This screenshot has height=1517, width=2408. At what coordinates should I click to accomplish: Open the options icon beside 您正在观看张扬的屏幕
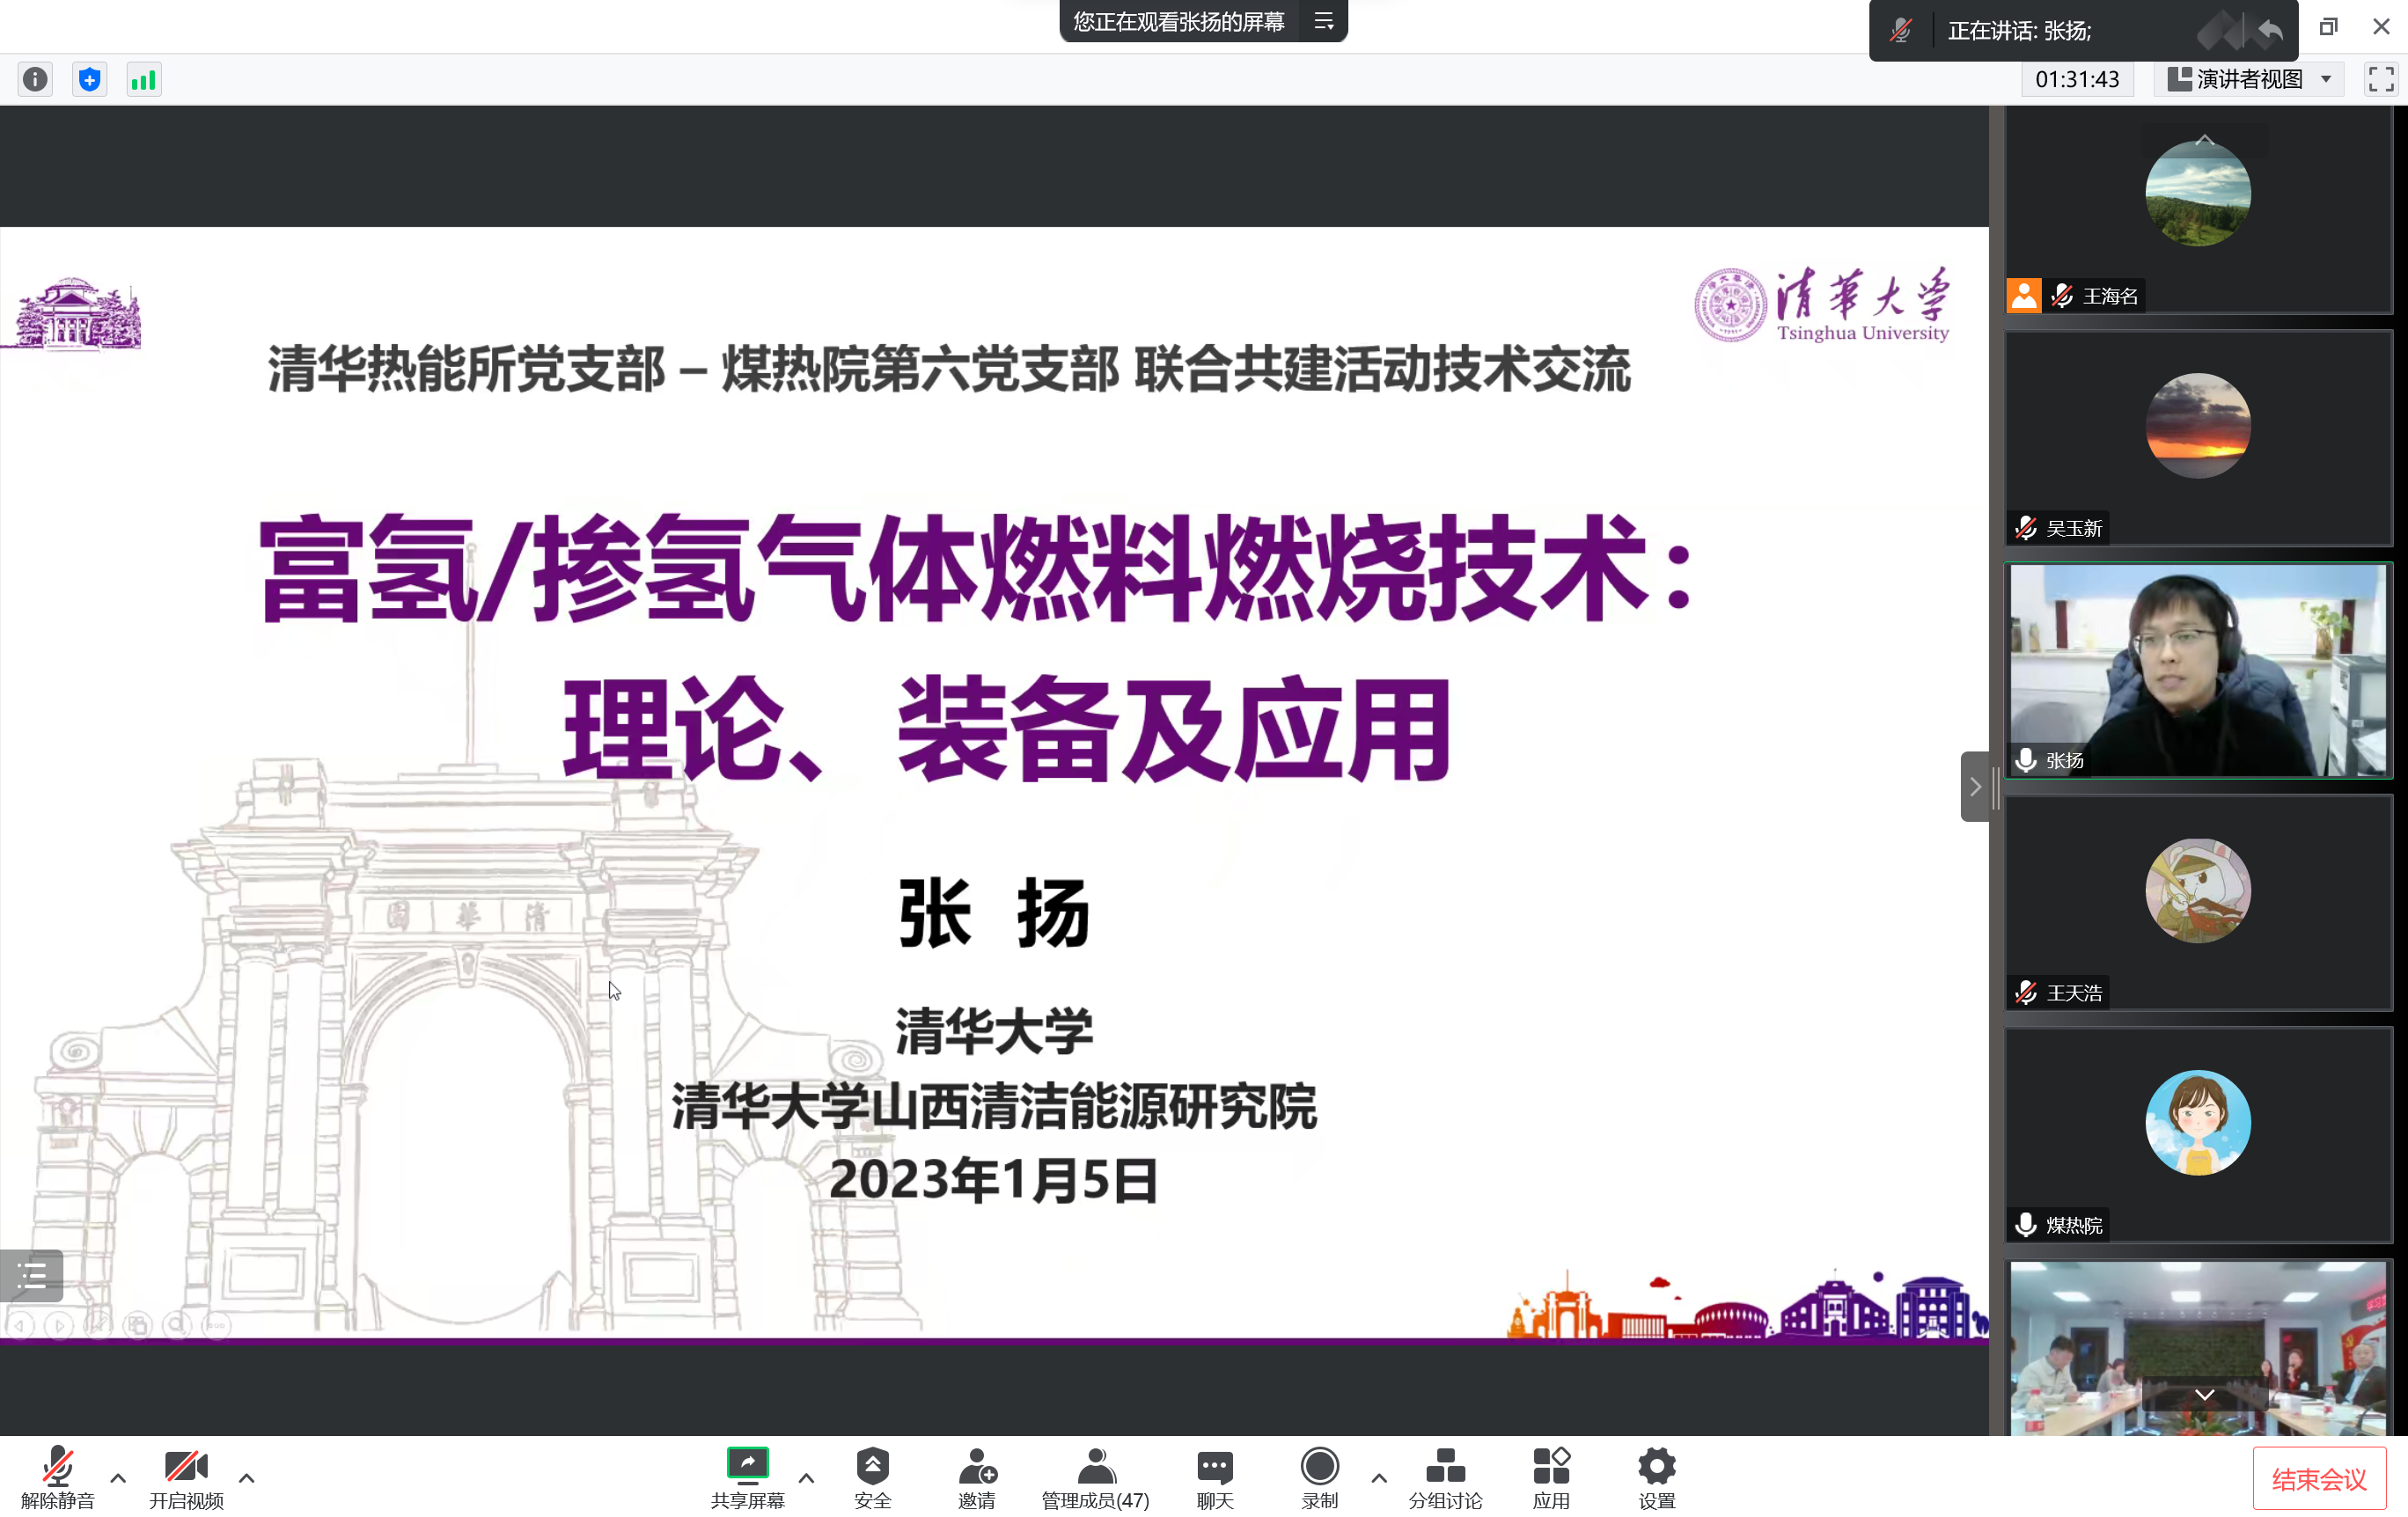pos(1324,21)
